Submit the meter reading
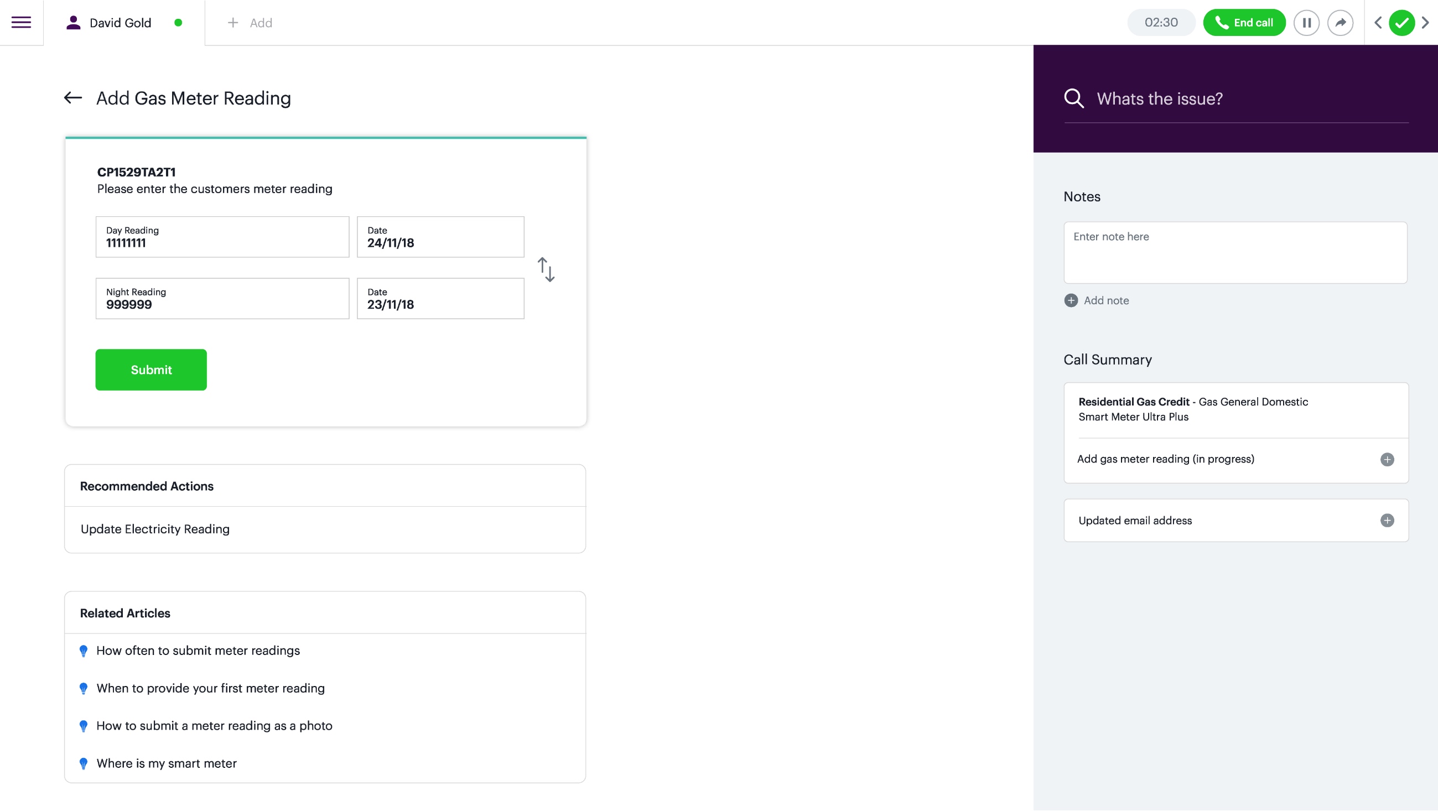Viewport: 1438px width, 811px height. pos(150,370)
